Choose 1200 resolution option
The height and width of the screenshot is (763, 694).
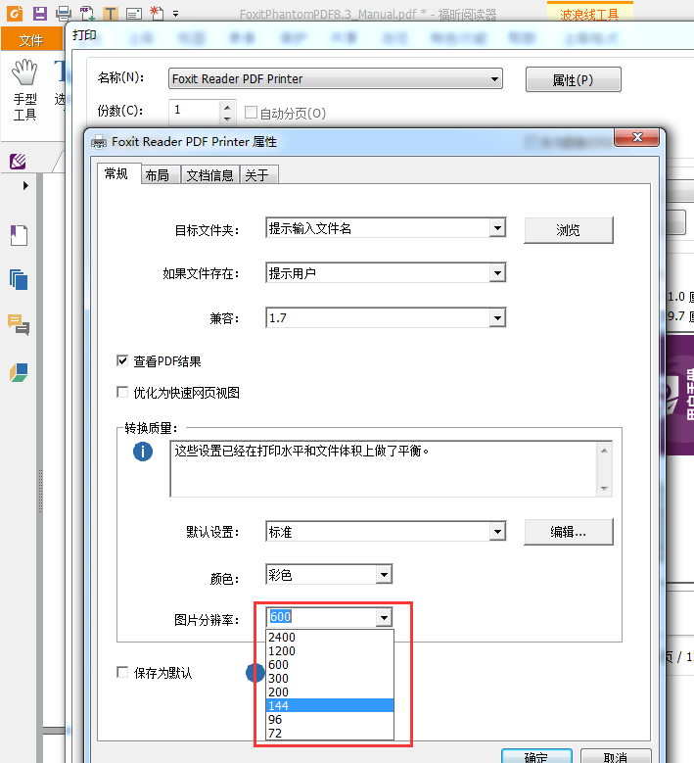tap(330, 650)
